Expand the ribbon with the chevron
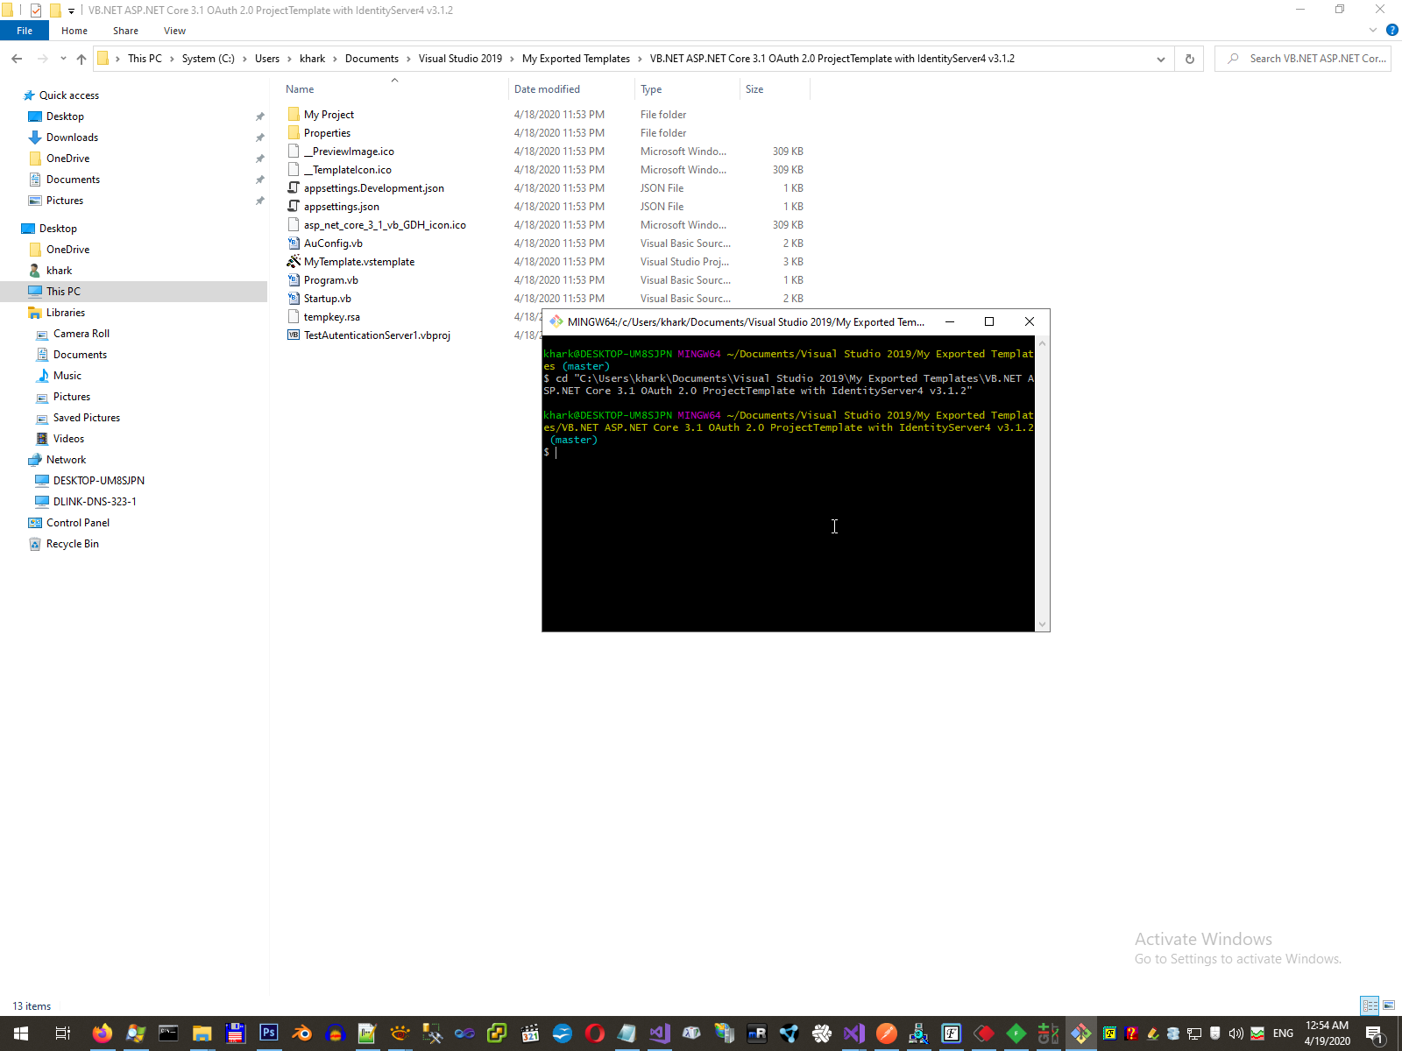The image size is (1402, 1051). (1373, 31)
